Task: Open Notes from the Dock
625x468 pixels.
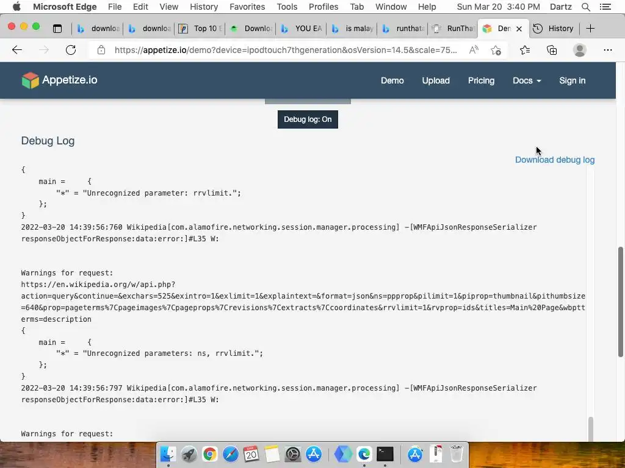Action: 272,453
